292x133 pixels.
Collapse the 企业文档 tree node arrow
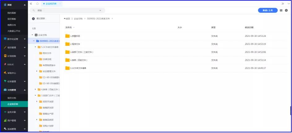pos(32,35)
